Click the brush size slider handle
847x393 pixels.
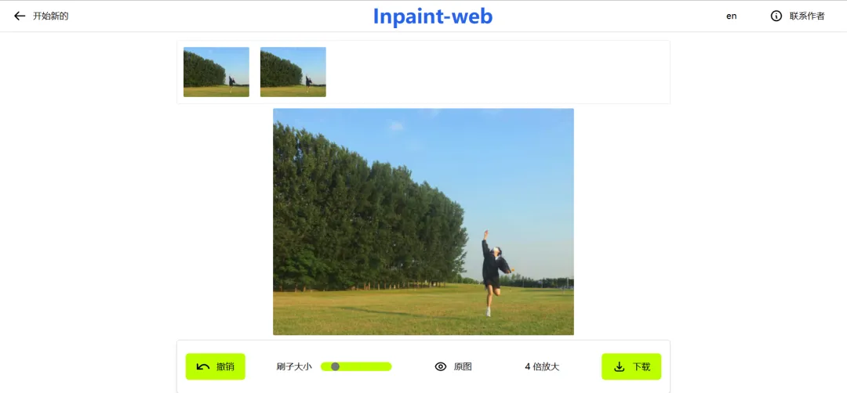[x=335, y=366]
